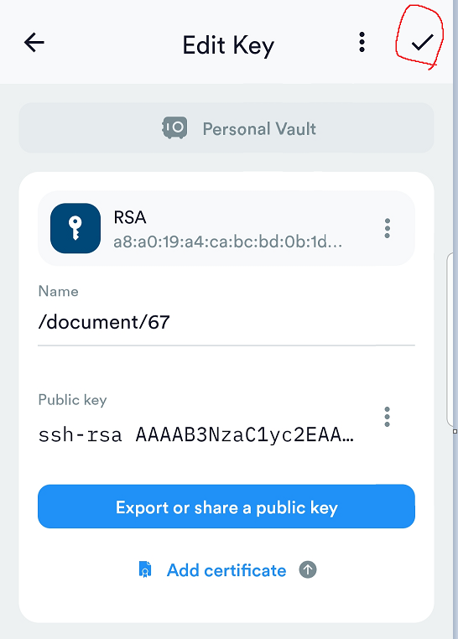This screenshot has height=639, width=458.
Task: Select the Personal Vault selector
Action: coord(226,128)
